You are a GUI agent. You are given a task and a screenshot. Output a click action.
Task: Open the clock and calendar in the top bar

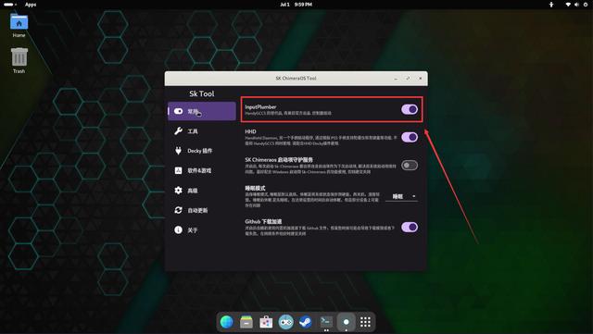point(296,5)
